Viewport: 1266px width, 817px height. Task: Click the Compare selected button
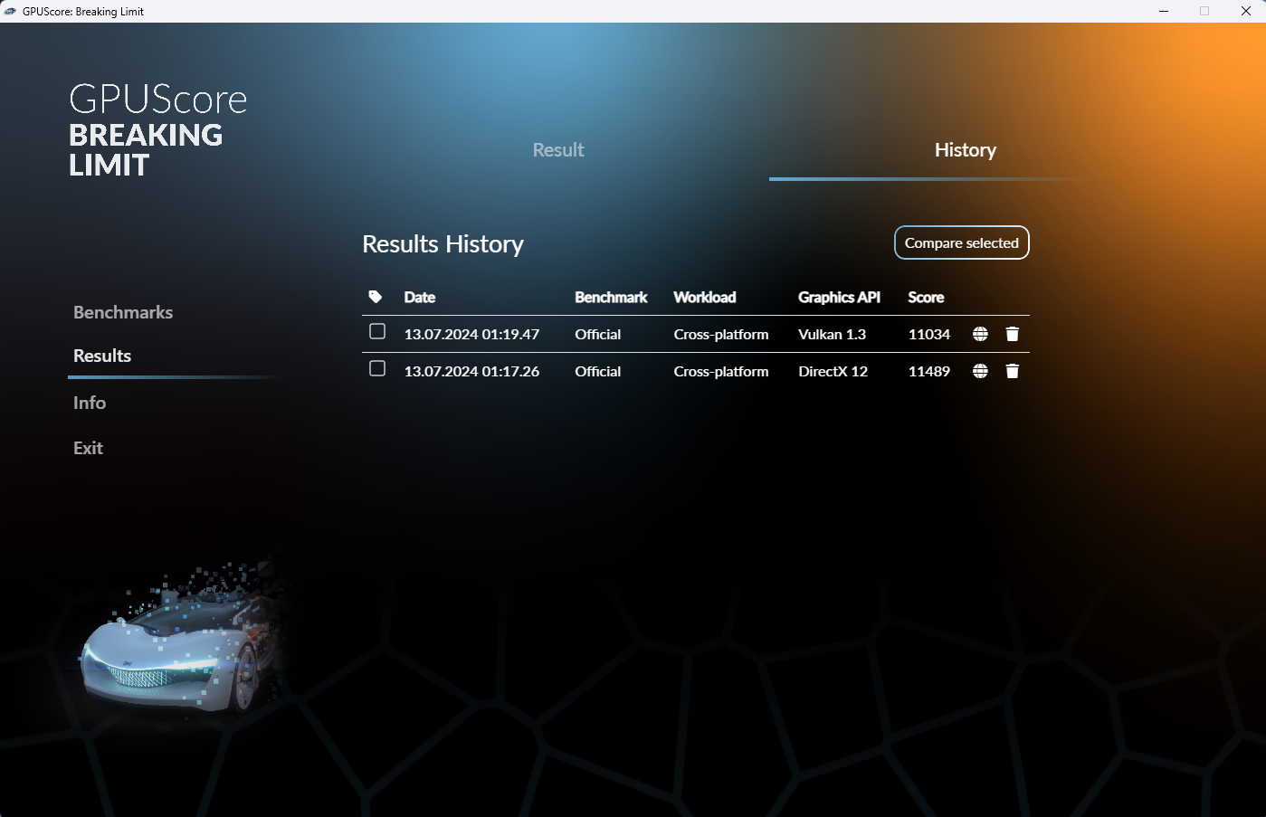[x=962, y=242]
